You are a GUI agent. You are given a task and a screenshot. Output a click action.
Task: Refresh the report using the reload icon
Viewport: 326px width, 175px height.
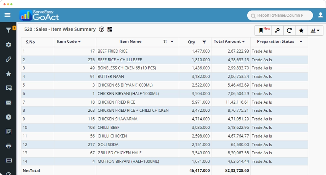point(289,30)
